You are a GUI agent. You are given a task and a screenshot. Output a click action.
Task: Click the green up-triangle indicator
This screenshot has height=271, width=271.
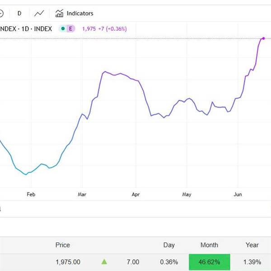click(104, 262)
